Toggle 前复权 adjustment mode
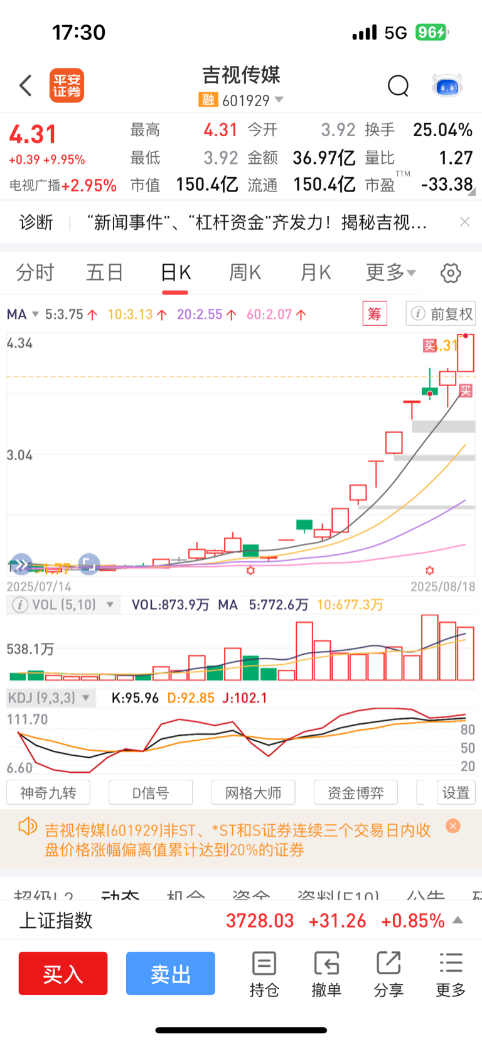The image size is (482, 1044). tap(451, 313)
